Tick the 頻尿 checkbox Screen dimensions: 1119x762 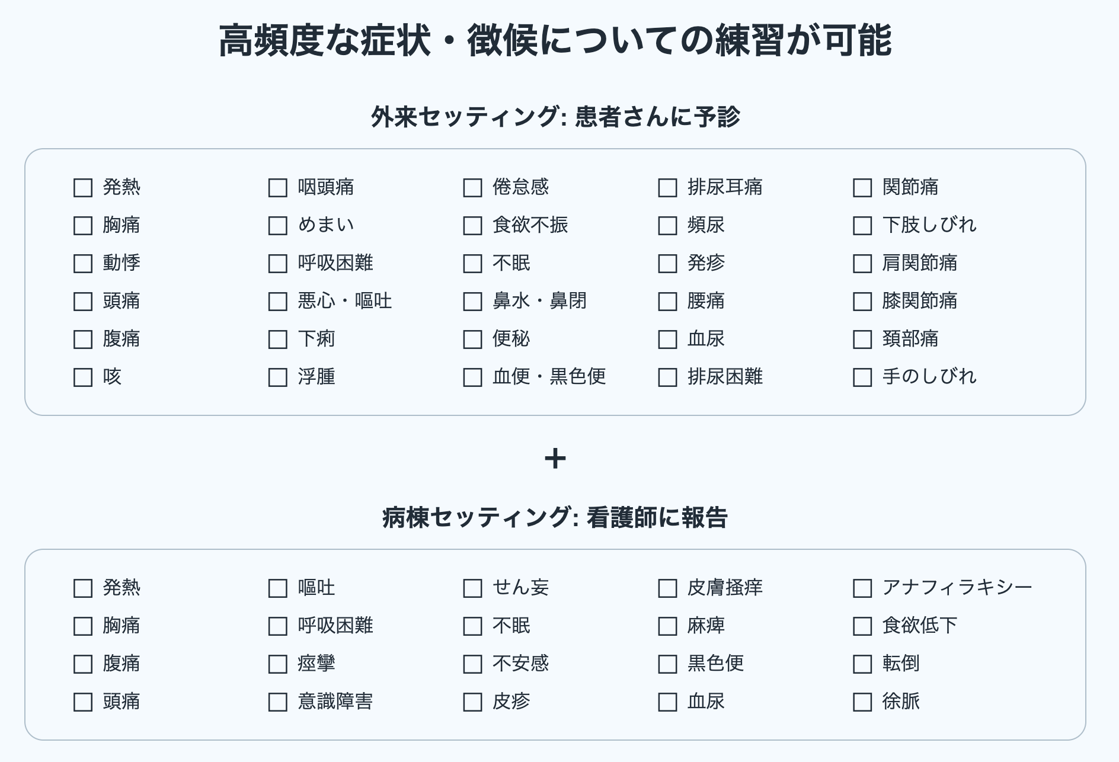(x=667, y=226)
